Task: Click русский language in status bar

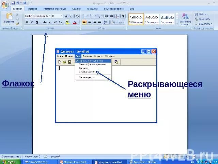Action: point(56,157)
